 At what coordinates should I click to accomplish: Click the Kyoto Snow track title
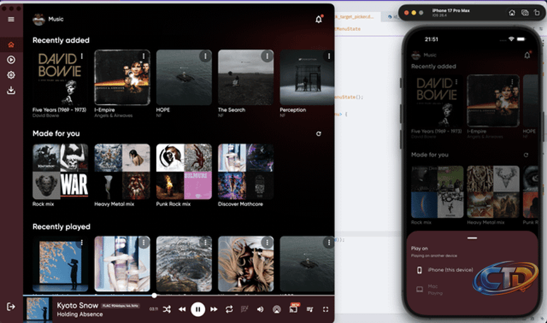(77, 305)
